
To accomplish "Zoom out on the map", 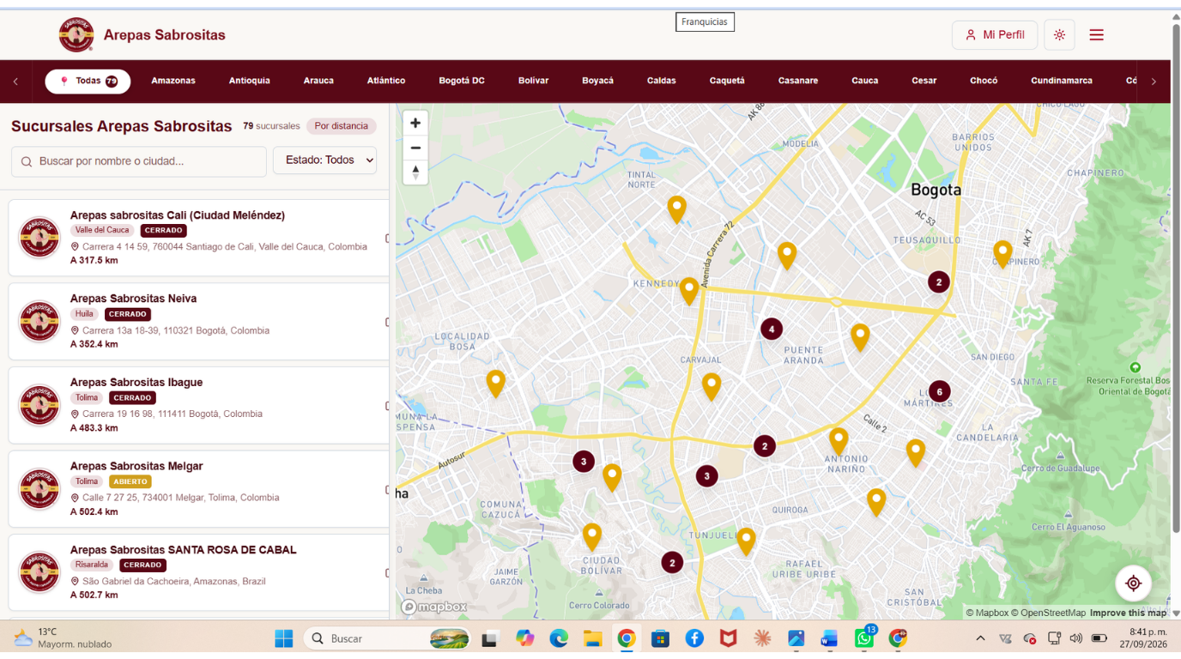I will [415, 148].
